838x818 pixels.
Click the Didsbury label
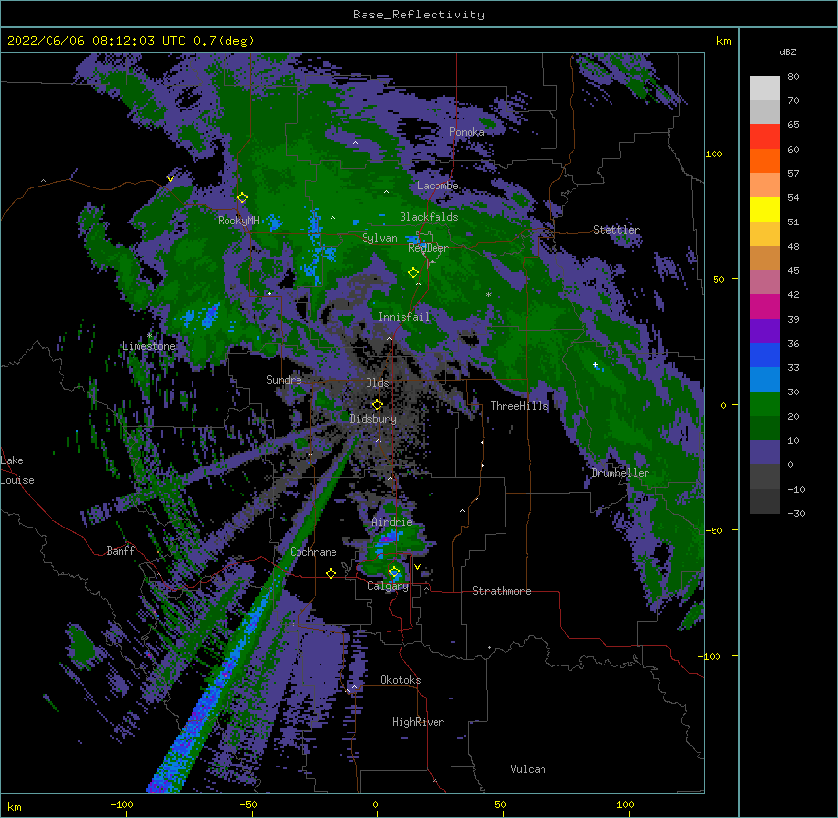coord(372,419)
